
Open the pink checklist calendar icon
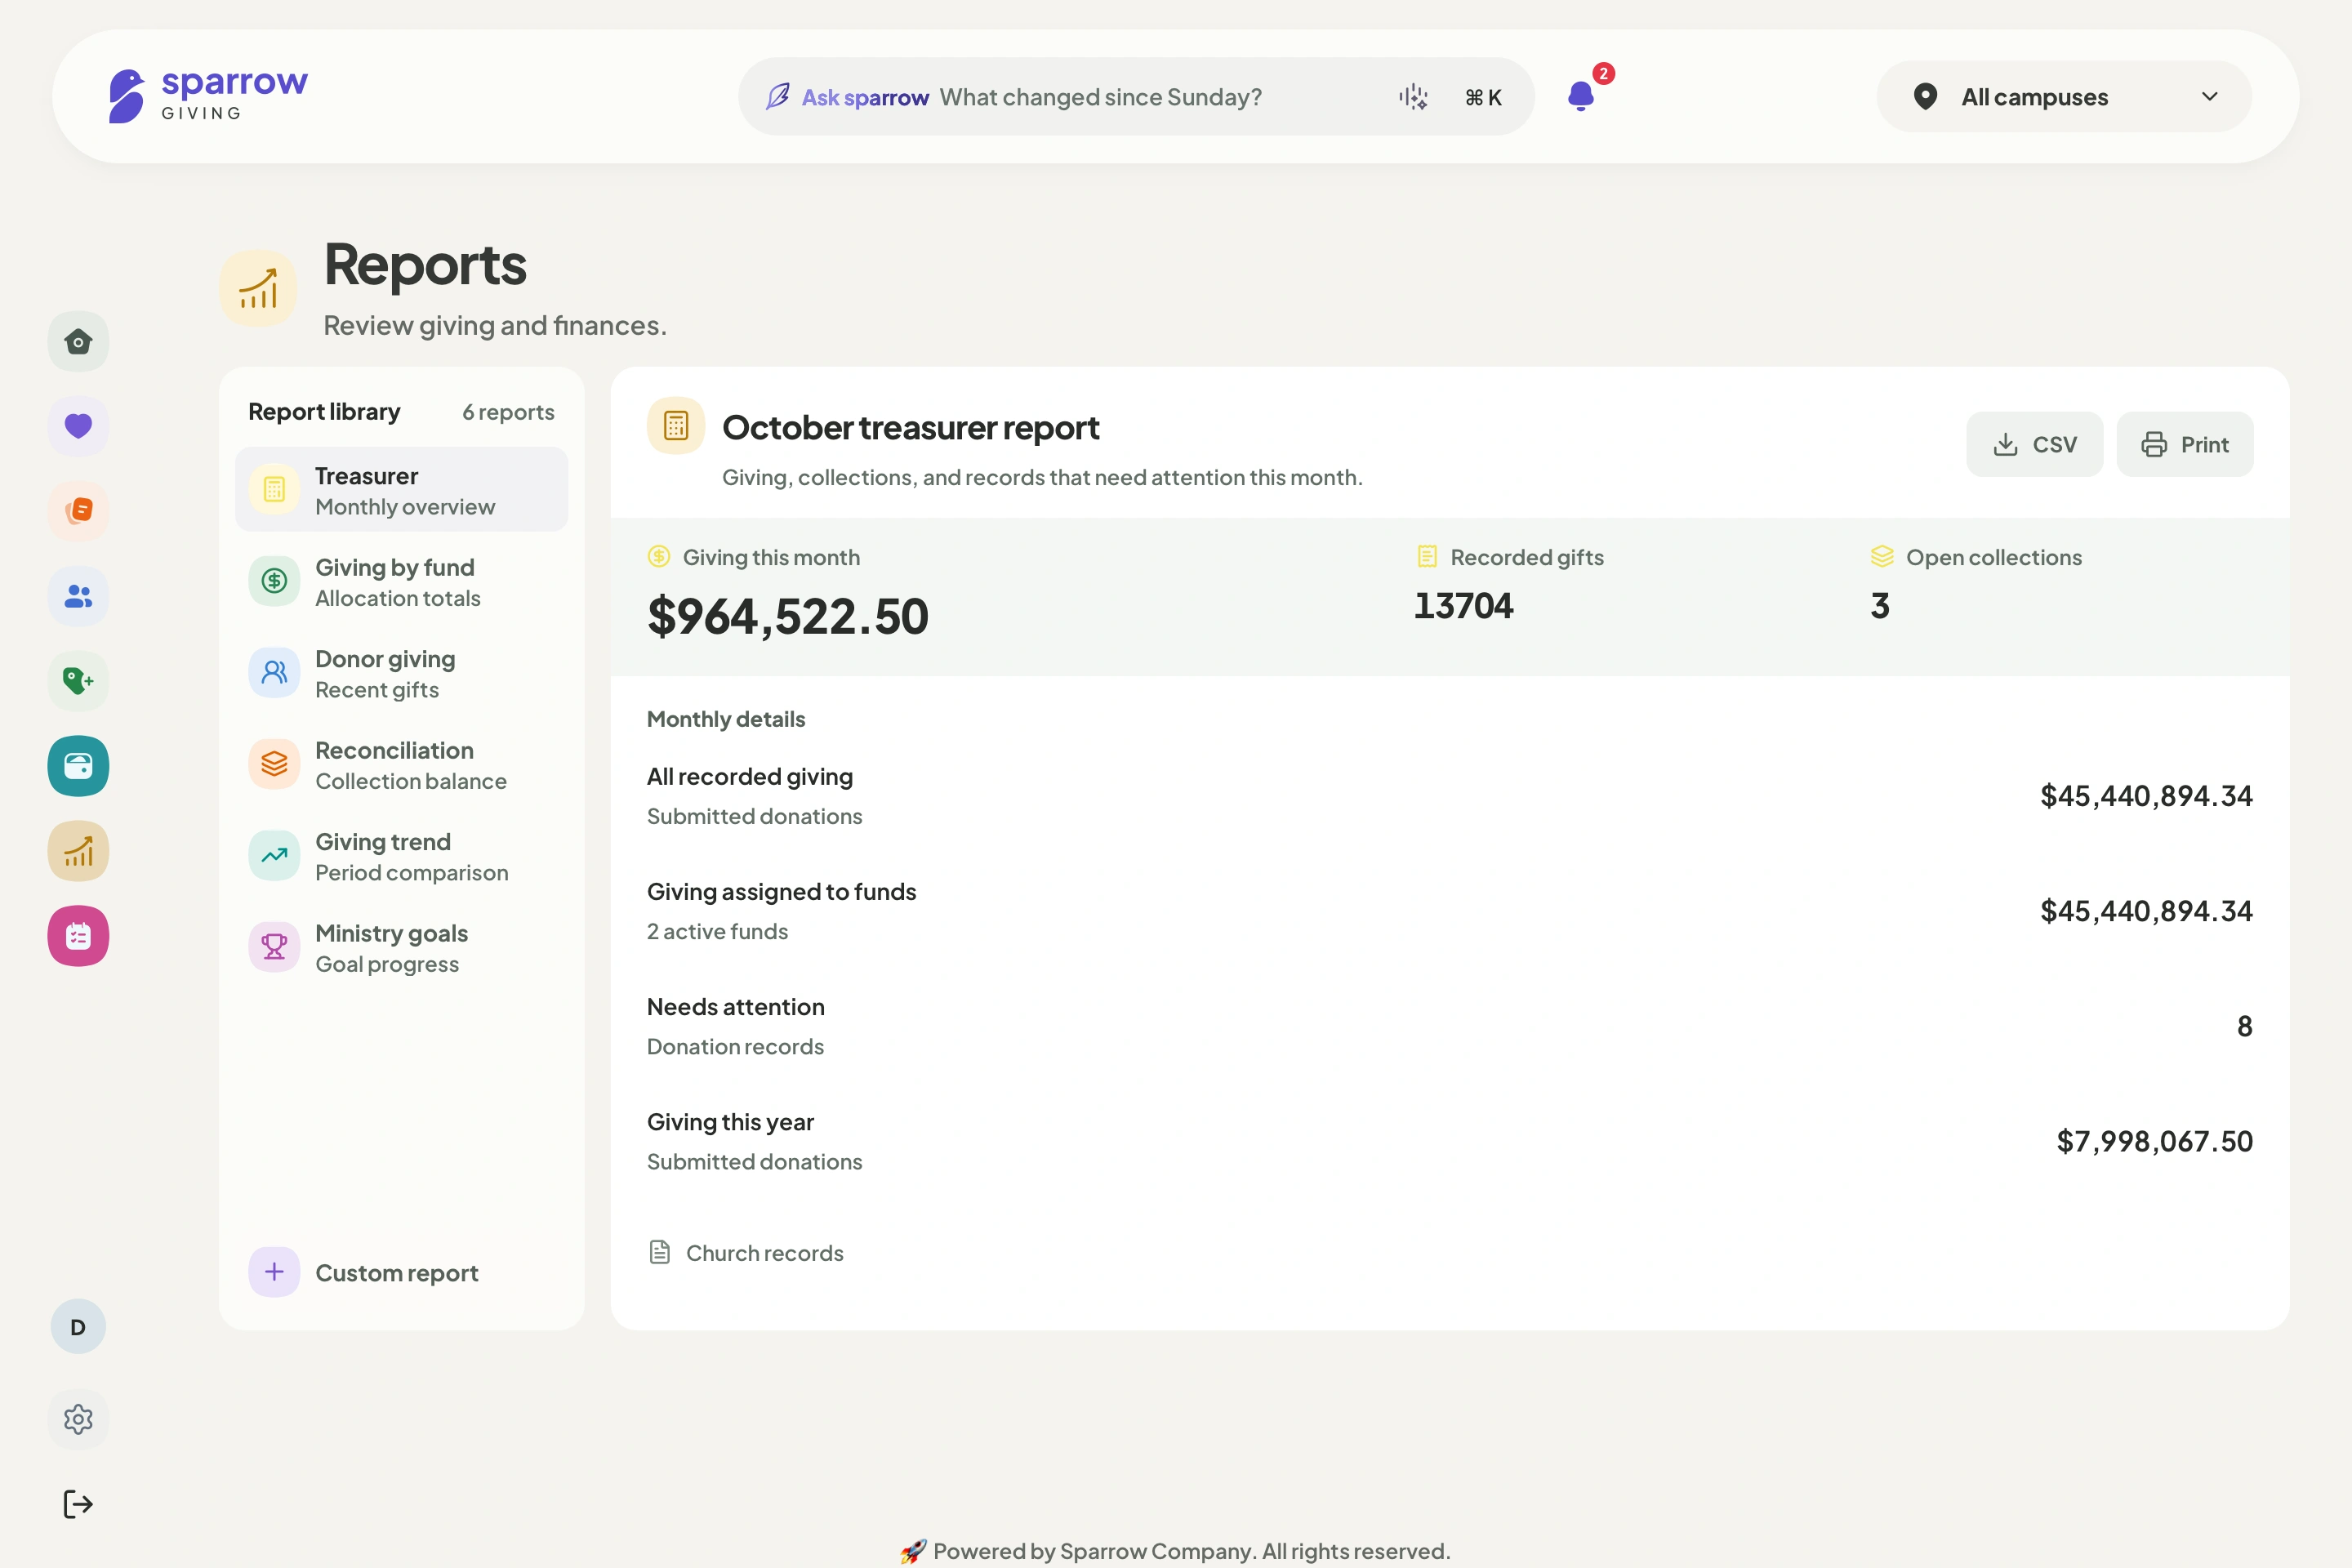(78, 936)
